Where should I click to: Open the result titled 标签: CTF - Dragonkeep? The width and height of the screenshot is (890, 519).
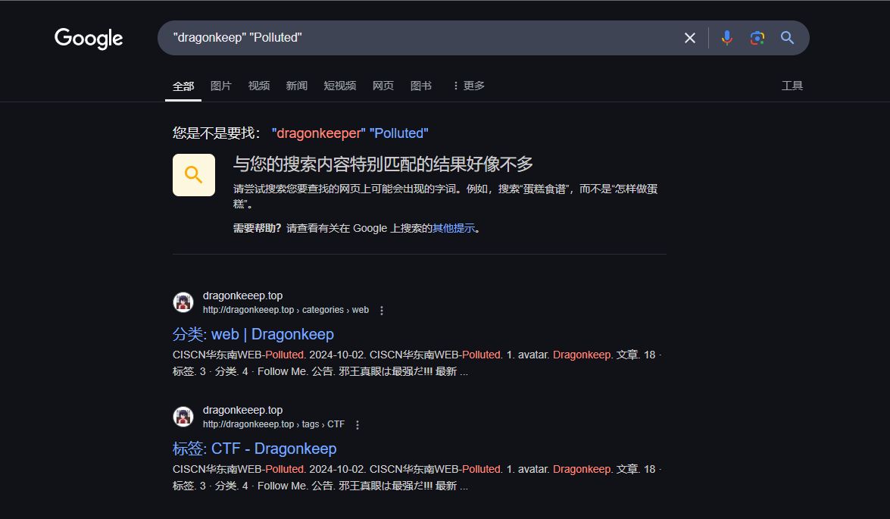(255, 449)
